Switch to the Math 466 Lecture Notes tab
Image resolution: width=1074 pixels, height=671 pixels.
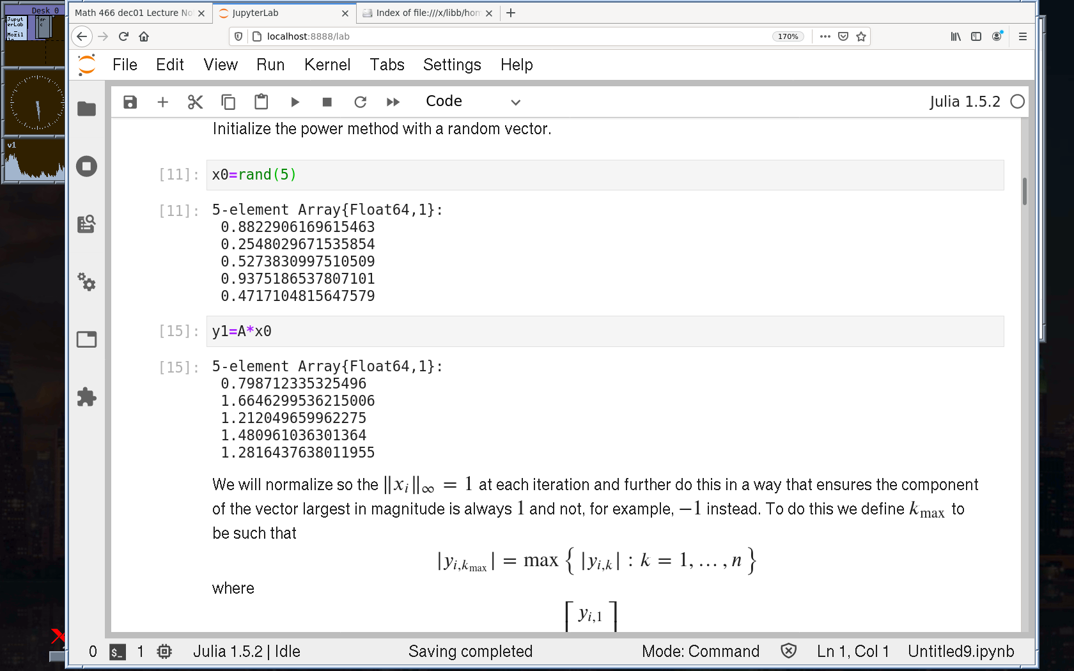coord(134,13)
